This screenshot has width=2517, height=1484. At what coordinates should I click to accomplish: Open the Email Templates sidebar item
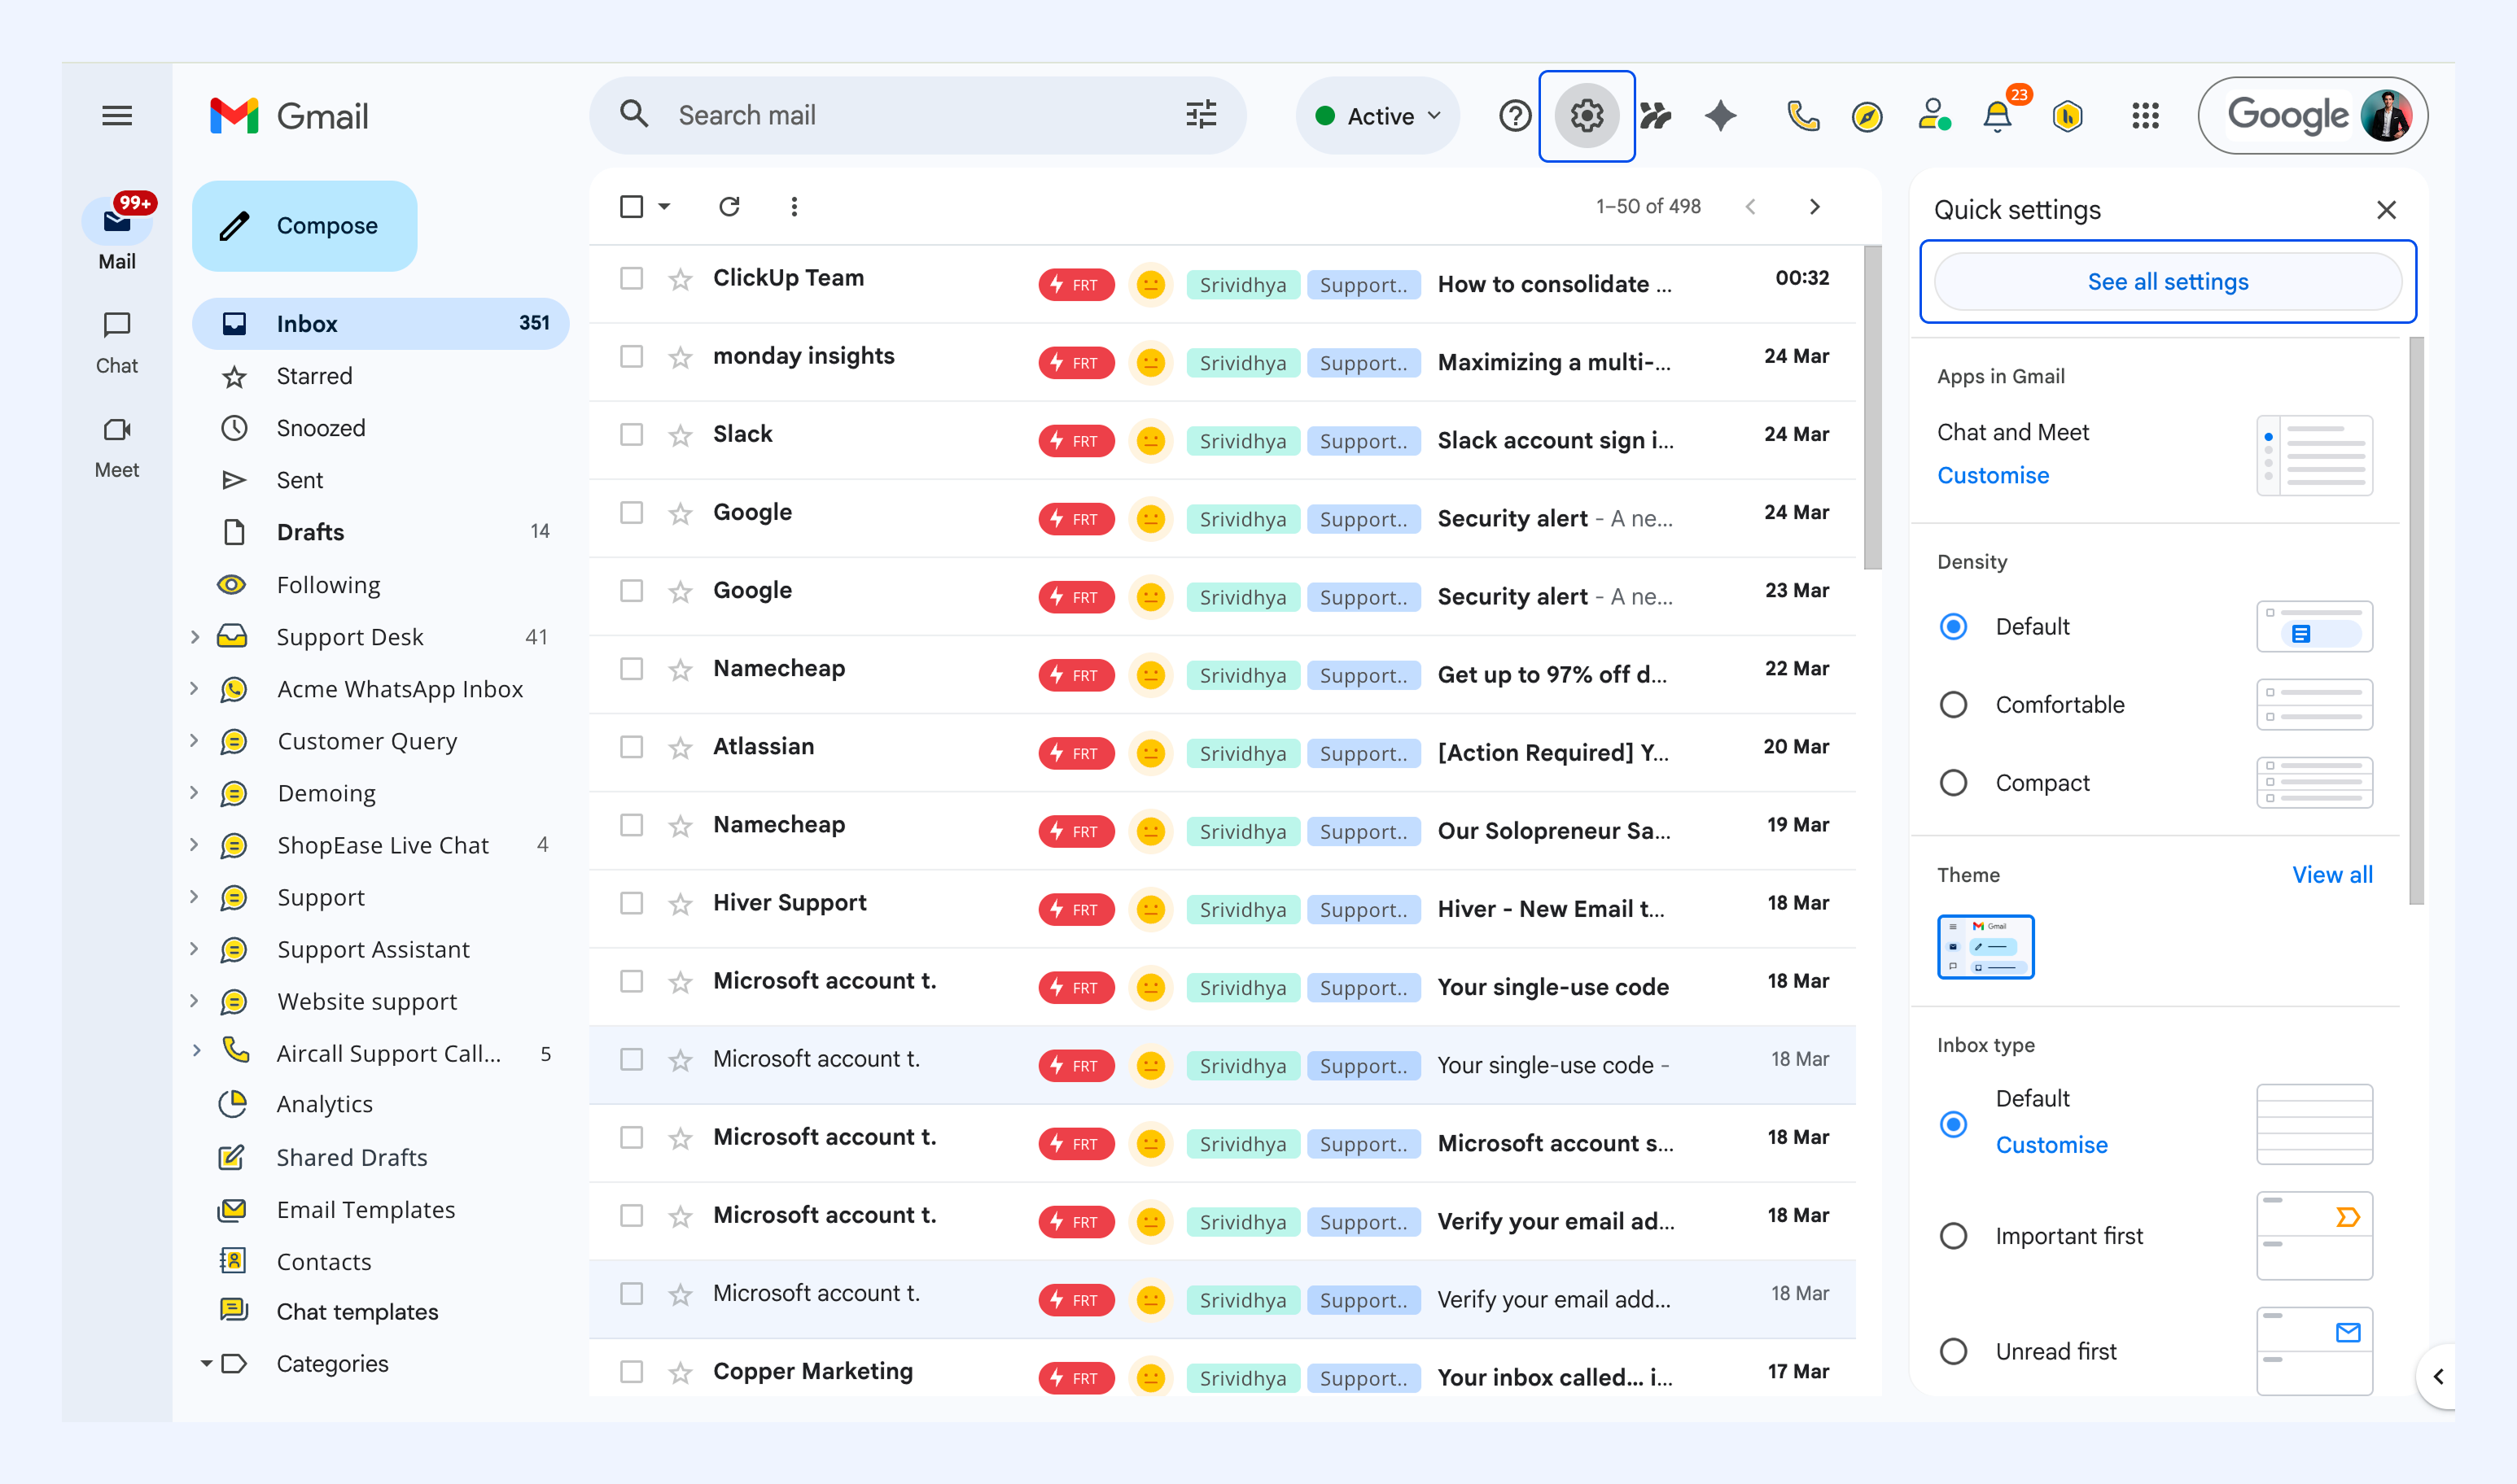coord(380,1210)
